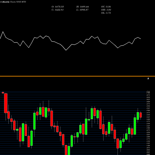Click the 1200 price axis label
155x155 pixels.
point(148,137)
